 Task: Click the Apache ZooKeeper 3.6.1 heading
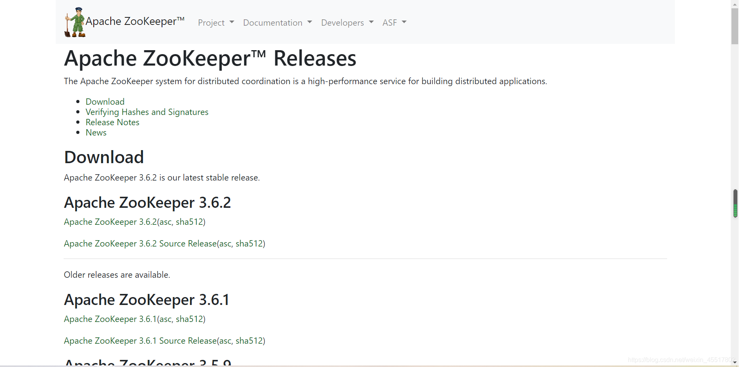click(147, 300)
